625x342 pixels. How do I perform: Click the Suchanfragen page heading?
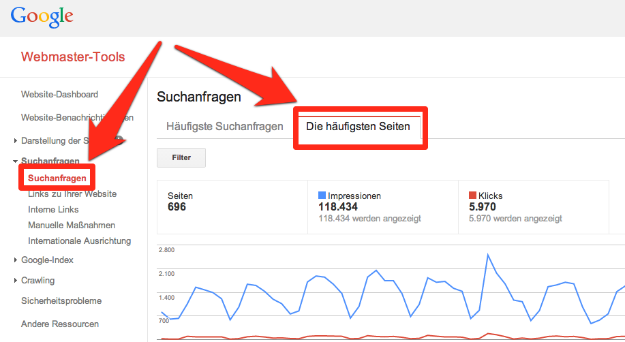199,97
